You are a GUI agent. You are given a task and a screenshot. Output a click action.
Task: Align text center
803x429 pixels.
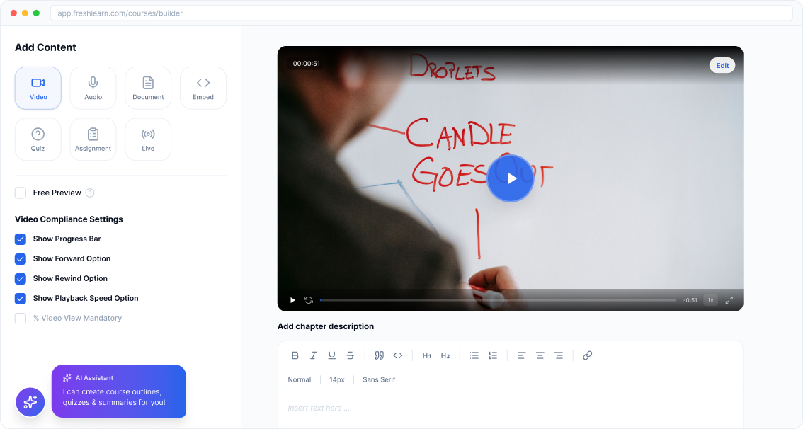(x=540, y=355)
